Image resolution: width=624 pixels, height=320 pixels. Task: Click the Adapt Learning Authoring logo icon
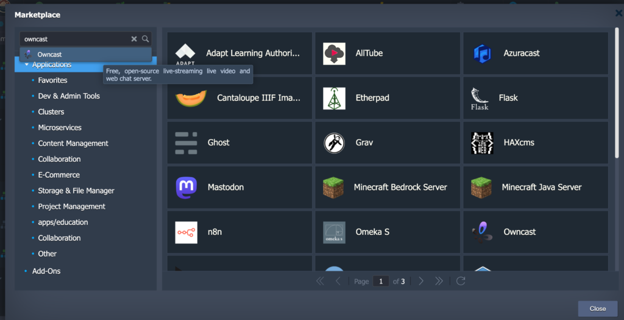point(185,54)
